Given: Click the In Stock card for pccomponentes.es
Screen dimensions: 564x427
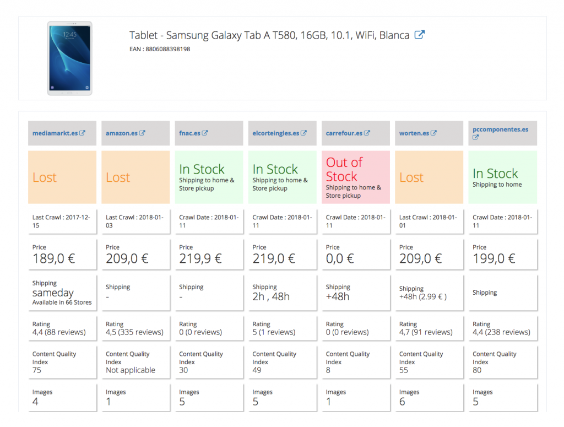Looking at the screenshot, I should click(502, 177).
